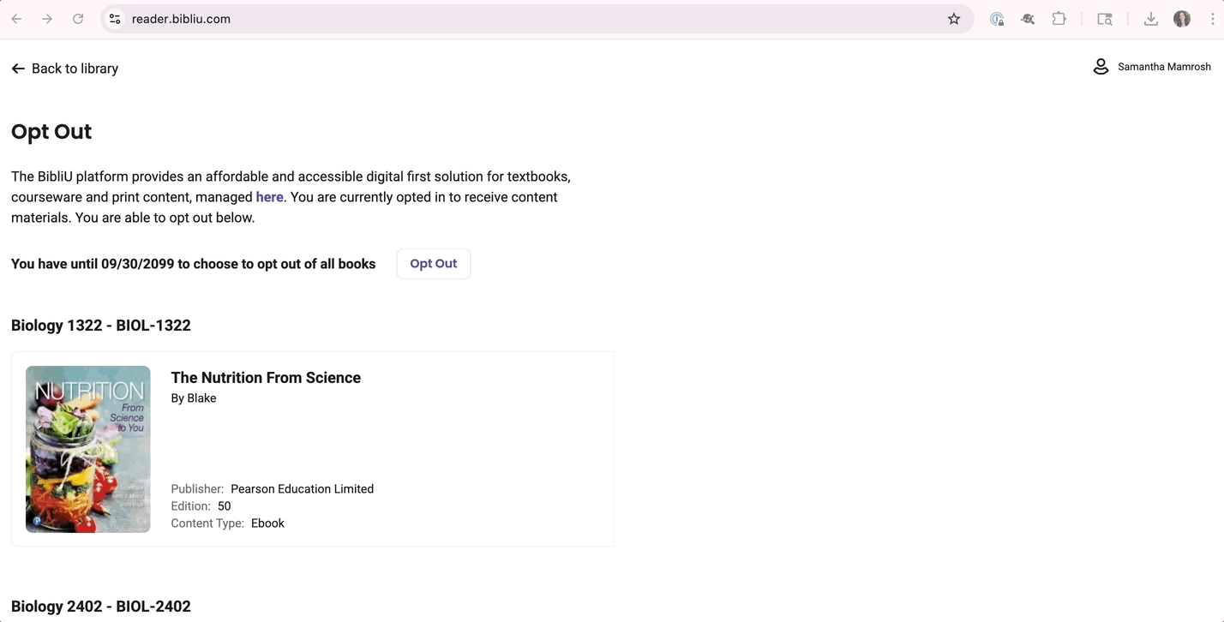Click the browser forward arrow
Screen dimensions: 1224x622
click(x=47, y=19)
